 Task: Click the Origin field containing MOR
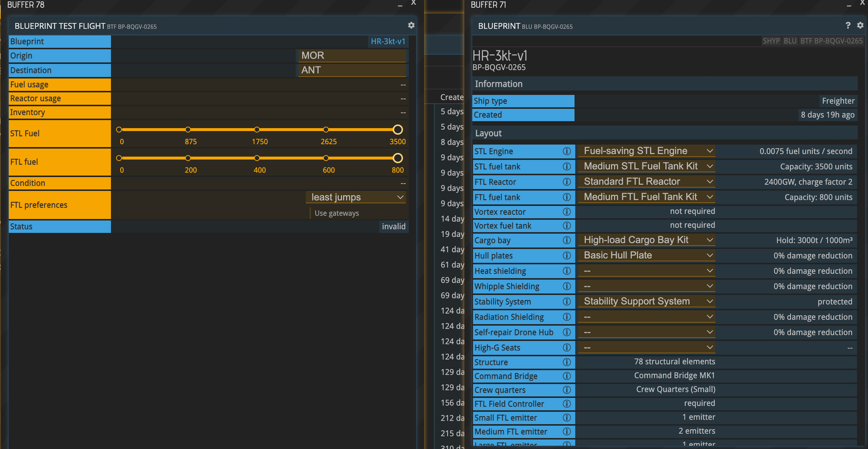(x=352, y=56)
